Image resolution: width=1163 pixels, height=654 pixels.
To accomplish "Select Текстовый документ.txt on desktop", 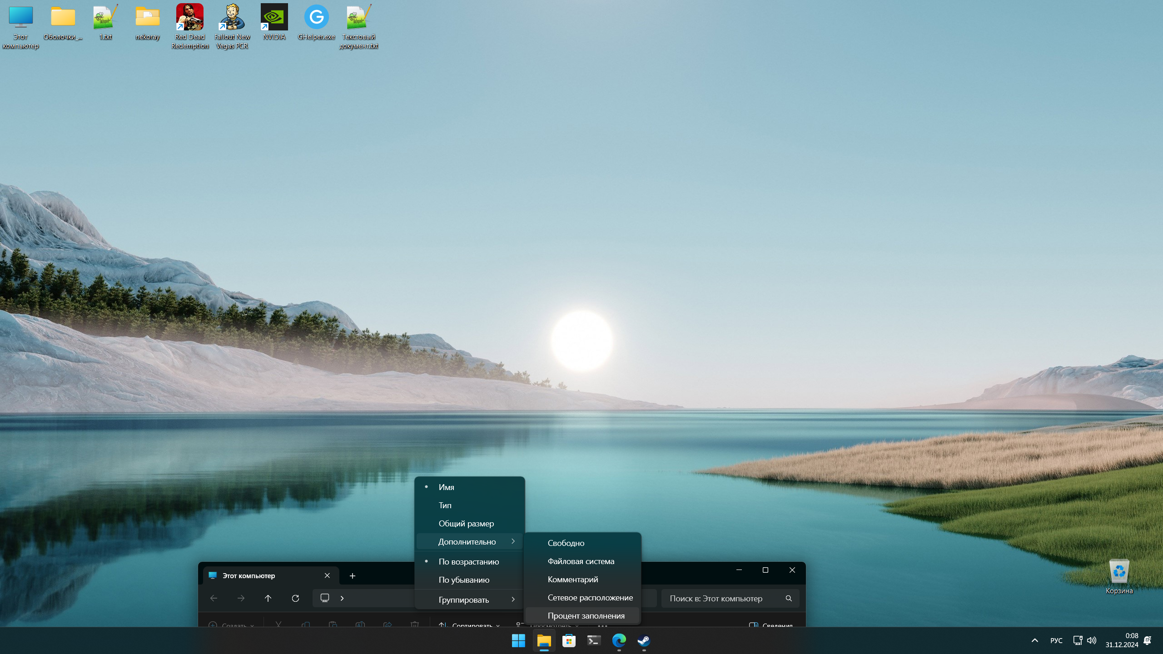I will point(358,27).
